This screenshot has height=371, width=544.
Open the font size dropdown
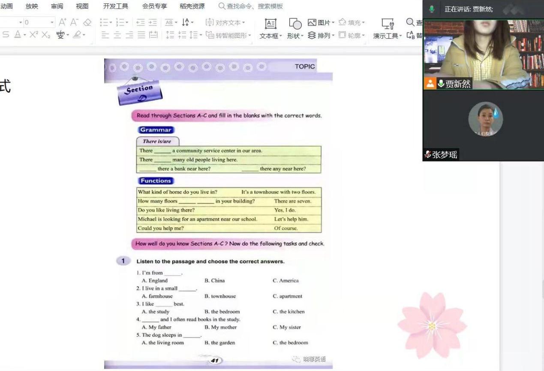tap(52, 22)
